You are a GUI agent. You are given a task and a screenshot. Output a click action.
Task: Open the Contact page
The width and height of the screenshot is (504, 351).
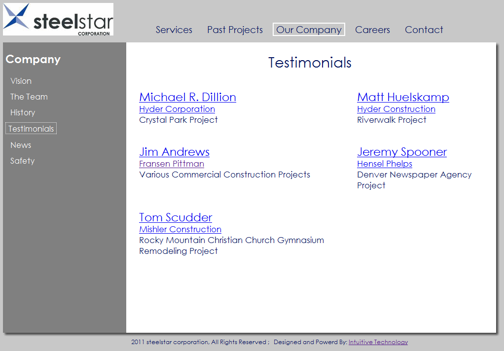424,30
